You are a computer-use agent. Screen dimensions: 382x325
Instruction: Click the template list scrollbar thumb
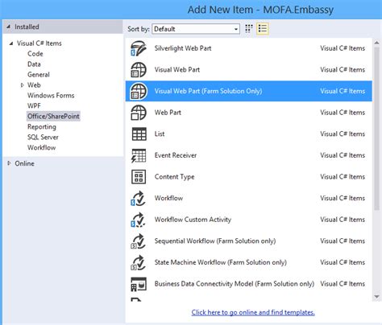pos(376,128)
